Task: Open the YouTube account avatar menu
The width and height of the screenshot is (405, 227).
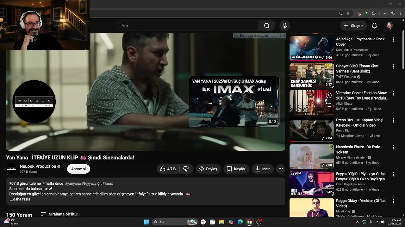Action: coord(389,26)
